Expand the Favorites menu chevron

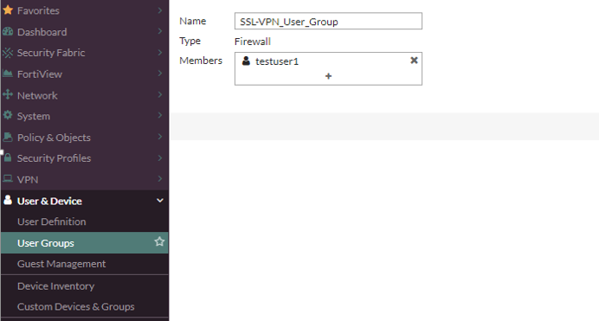pos(160,10)
